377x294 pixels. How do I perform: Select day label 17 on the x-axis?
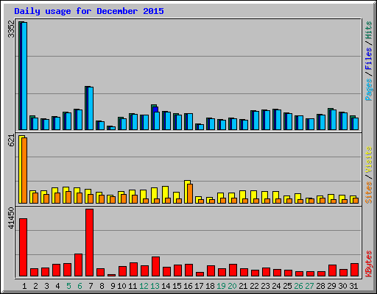(x=199, y=286)
